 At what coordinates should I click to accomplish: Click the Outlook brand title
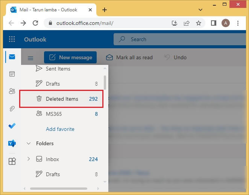pyautogui.click(x=35, y=39)
